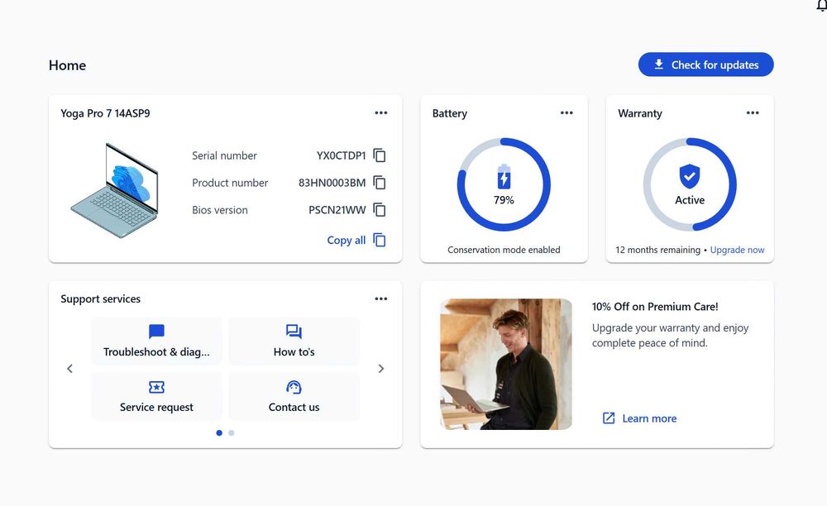This screenshot has width=827, height=506.
Task: Click the Check for updates button
Action: pos(705,64)
